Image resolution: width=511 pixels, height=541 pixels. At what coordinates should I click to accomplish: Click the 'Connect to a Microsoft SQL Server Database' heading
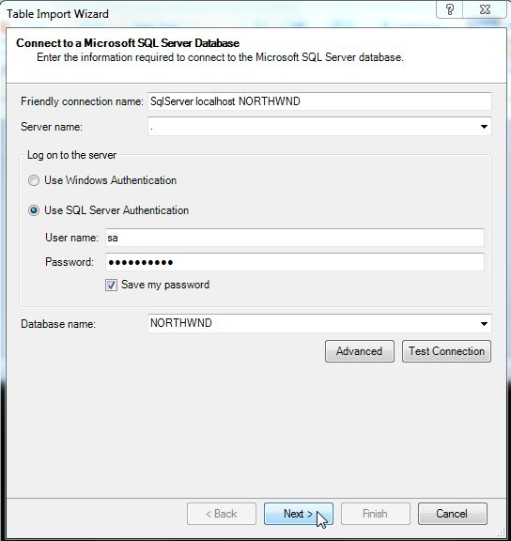point(128,43)
